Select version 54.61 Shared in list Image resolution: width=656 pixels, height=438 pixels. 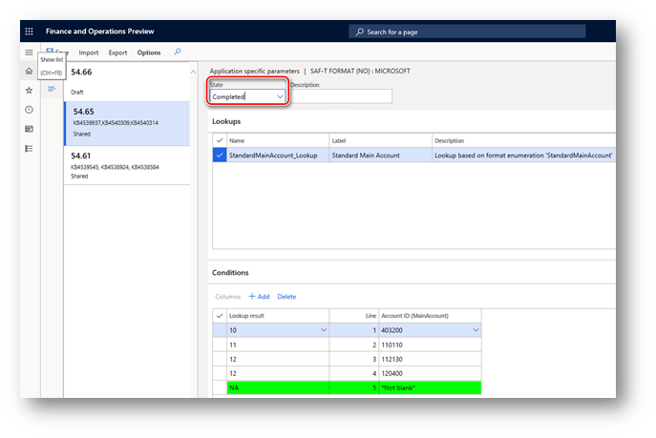(x=127, y=165)
